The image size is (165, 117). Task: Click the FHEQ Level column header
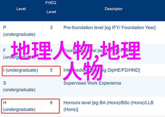pyautogui.click(x=51, y=7)
